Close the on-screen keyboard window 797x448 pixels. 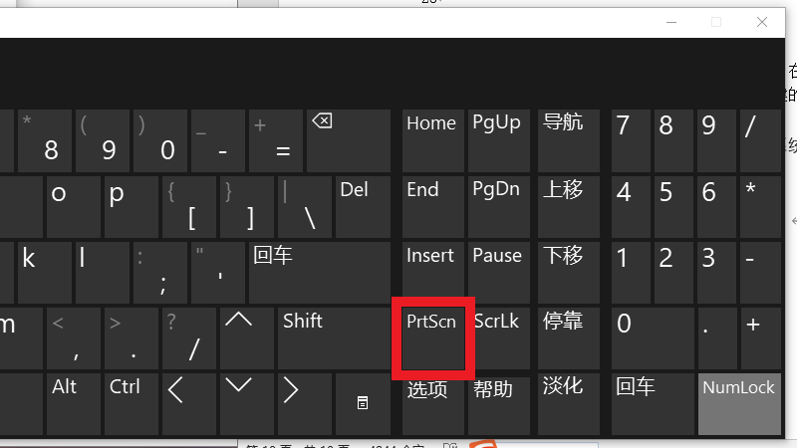coord(762,22)
